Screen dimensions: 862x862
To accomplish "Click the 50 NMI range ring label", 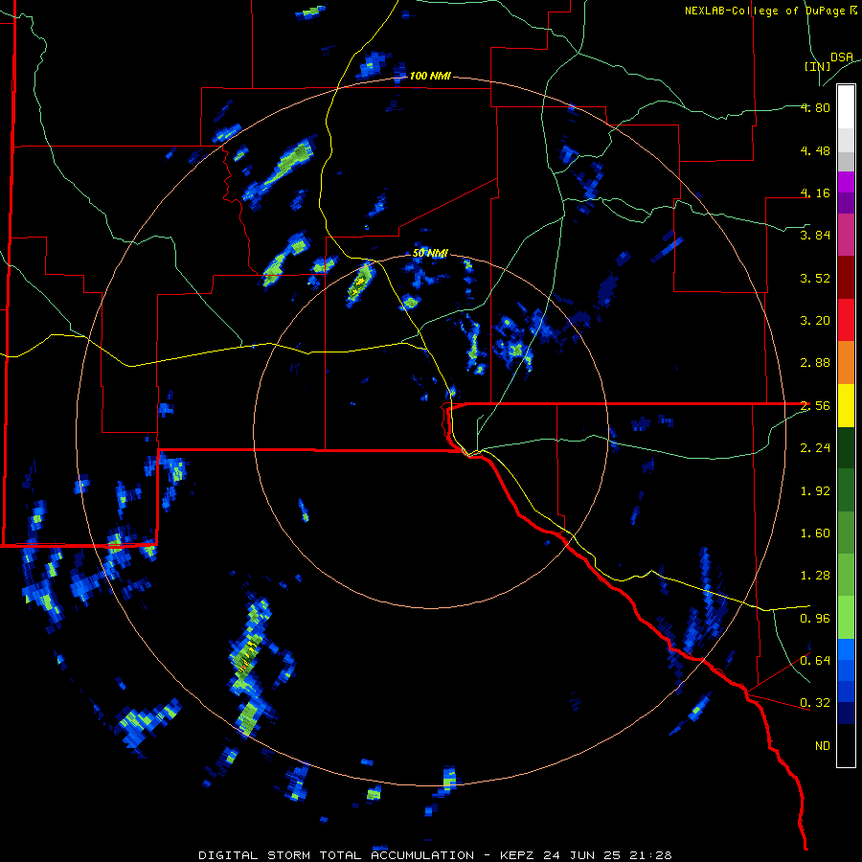I will click(430, 254).
